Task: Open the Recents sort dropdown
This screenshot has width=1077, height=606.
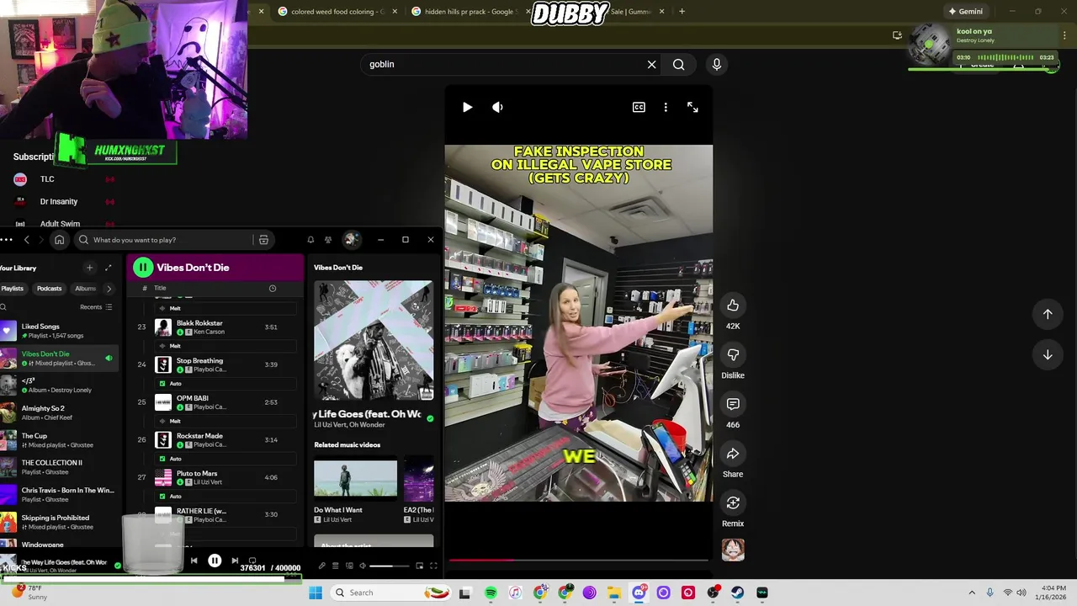Action: click(x=96, y=307)
